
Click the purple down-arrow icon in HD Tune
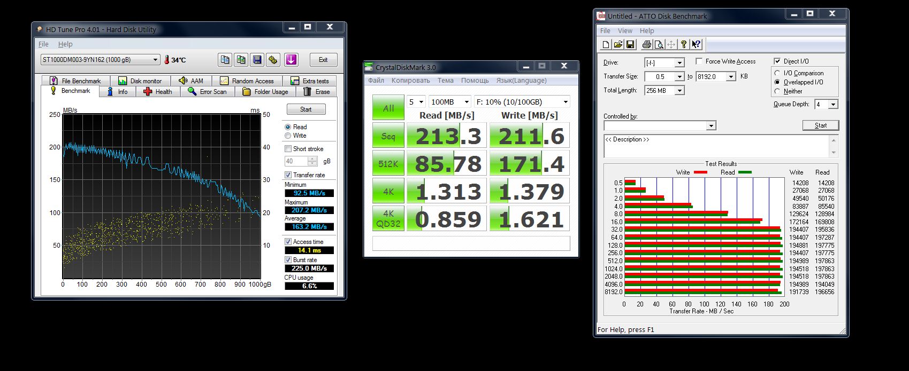291,60
